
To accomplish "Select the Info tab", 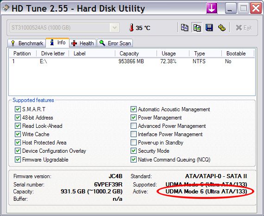I will 57,42.
